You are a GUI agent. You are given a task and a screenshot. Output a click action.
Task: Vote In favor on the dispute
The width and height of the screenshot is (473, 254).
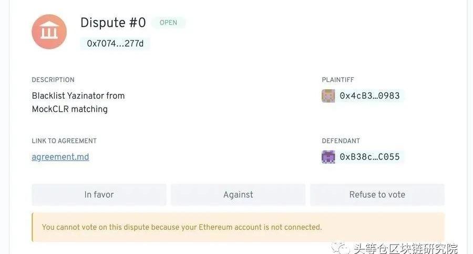(99, 195)
